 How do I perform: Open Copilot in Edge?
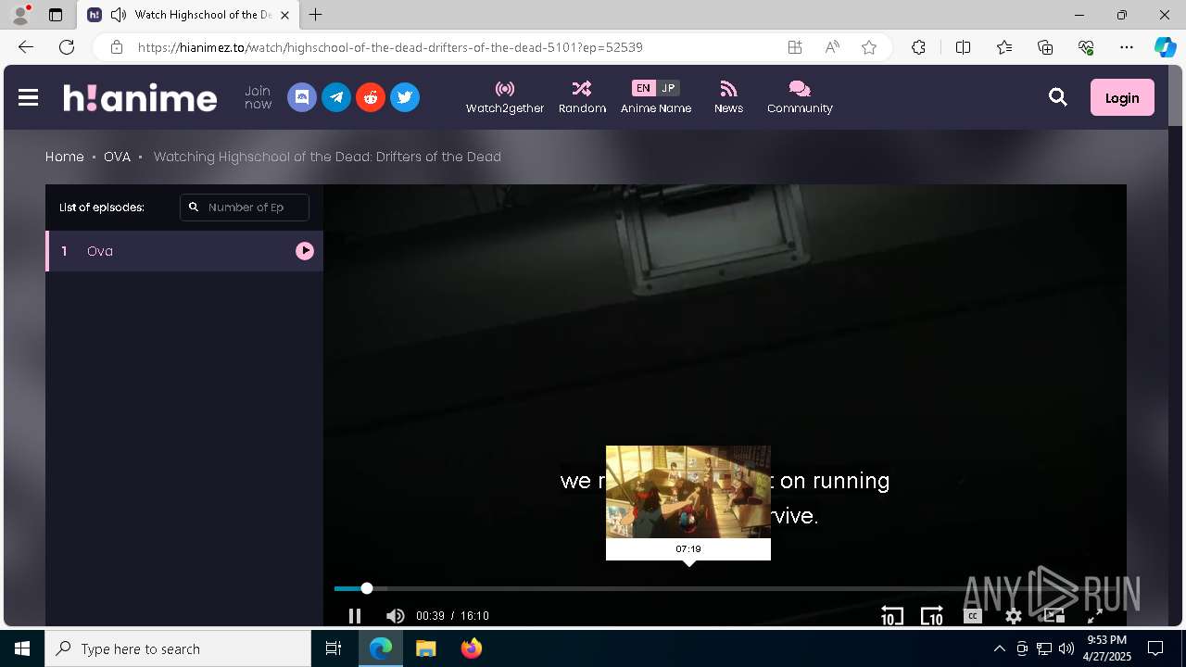coord(1165,47)
